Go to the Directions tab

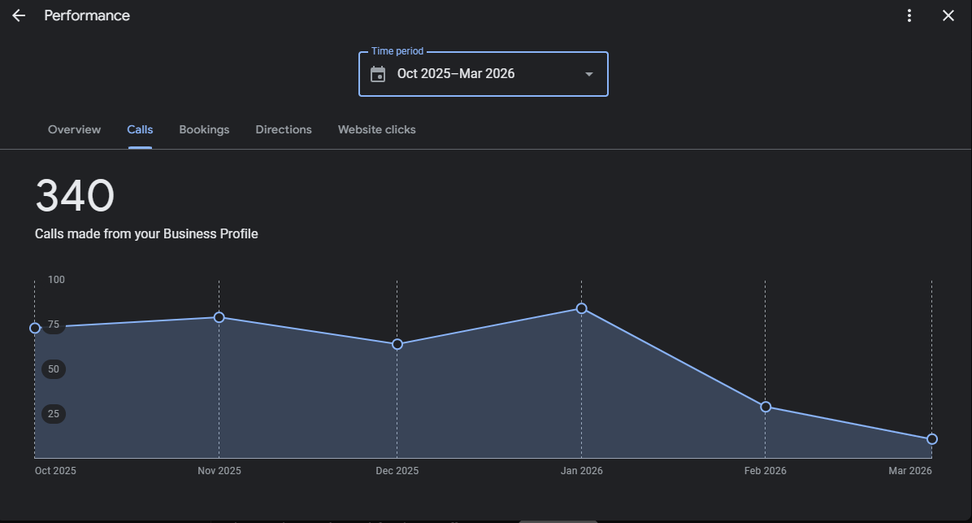284,129
